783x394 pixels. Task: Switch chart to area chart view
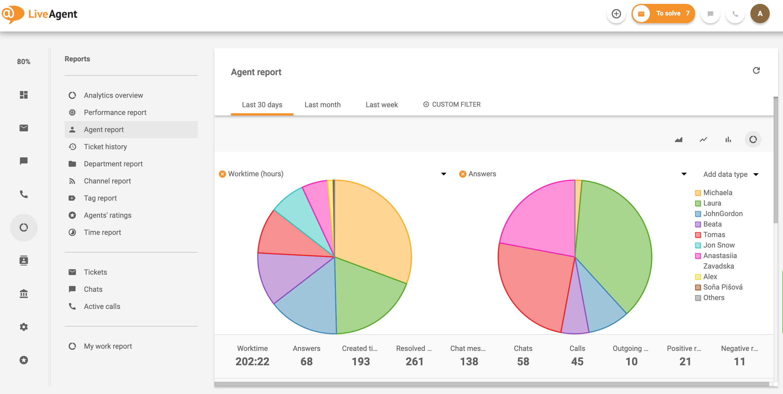click(x=679, y=140)
